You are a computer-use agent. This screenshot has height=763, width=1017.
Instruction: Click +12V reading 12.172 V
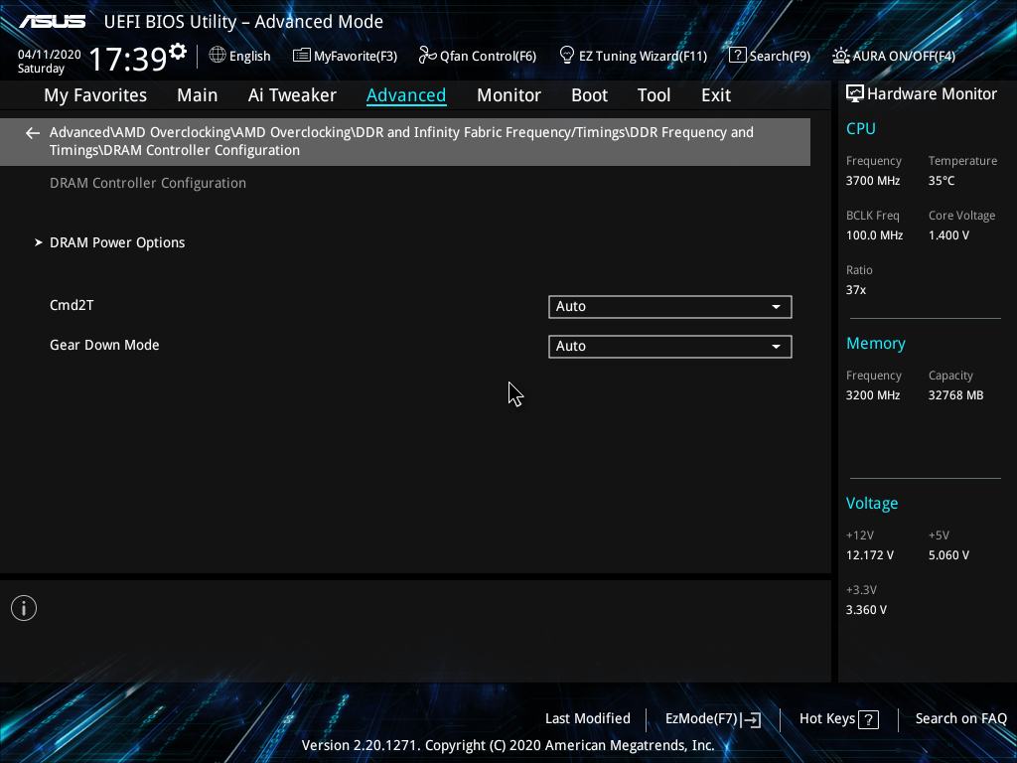[869, 555]
